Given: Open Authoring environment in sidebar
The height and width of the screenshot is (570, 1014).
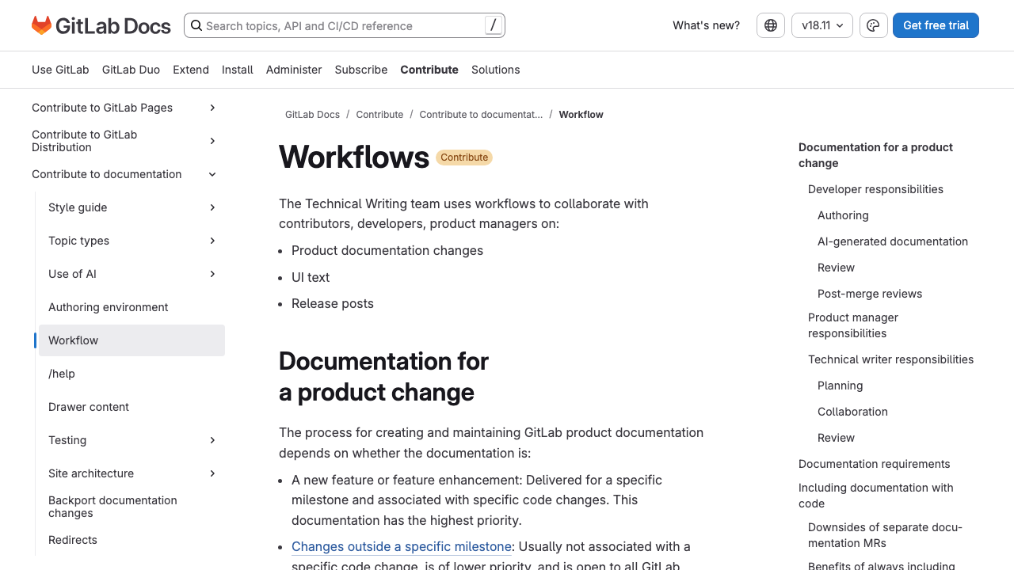Looking at the screenshot, I should coord(109,307).
